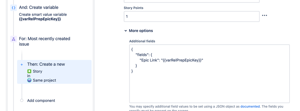The height and width of the screenshot is (111, 300).
Task: Select the And: Create variable step
Action: pos(39,8)
